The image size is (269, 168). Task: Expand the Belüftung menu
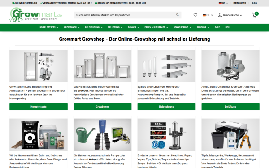coord(115,27)
